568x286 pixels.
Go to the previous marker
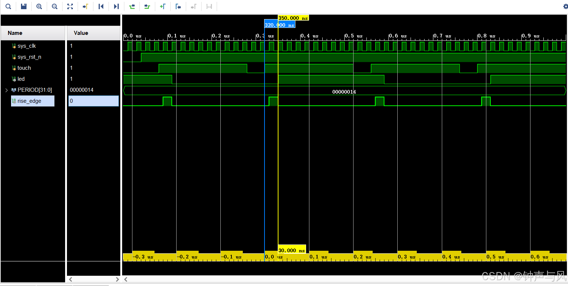tap(178, 6)
